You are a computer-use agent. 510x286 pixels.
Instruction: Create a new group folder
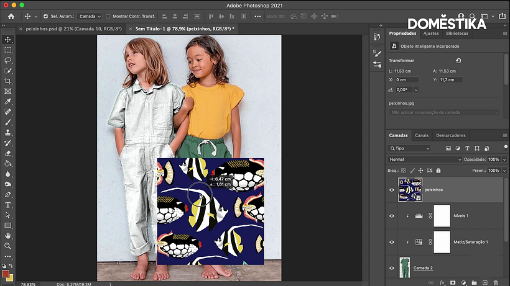tap(474, 283)
